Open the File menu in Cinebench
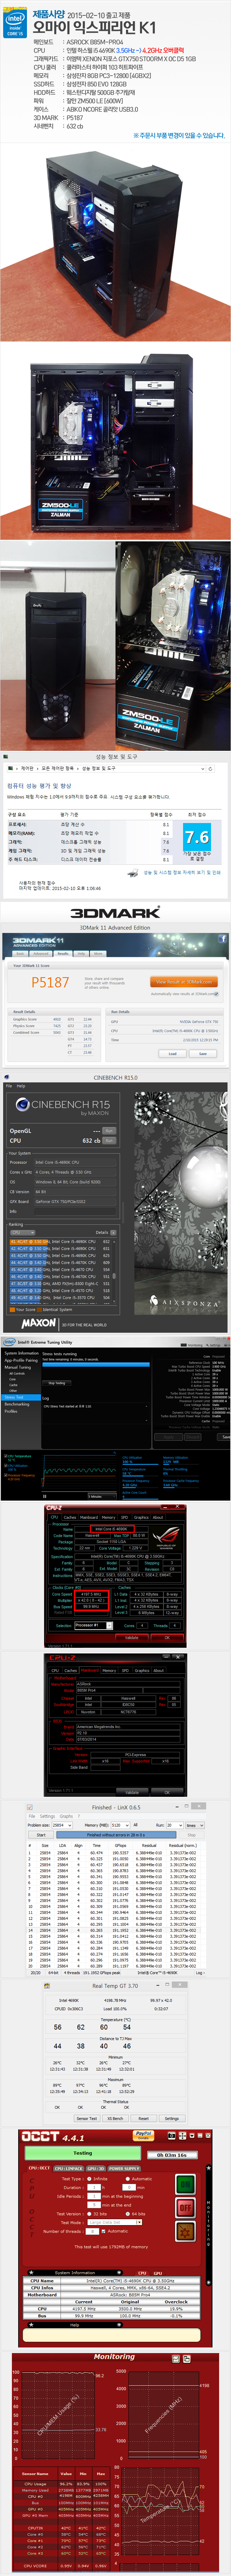The height and width of the screenshot is (2576, 231). point(9,1086)
